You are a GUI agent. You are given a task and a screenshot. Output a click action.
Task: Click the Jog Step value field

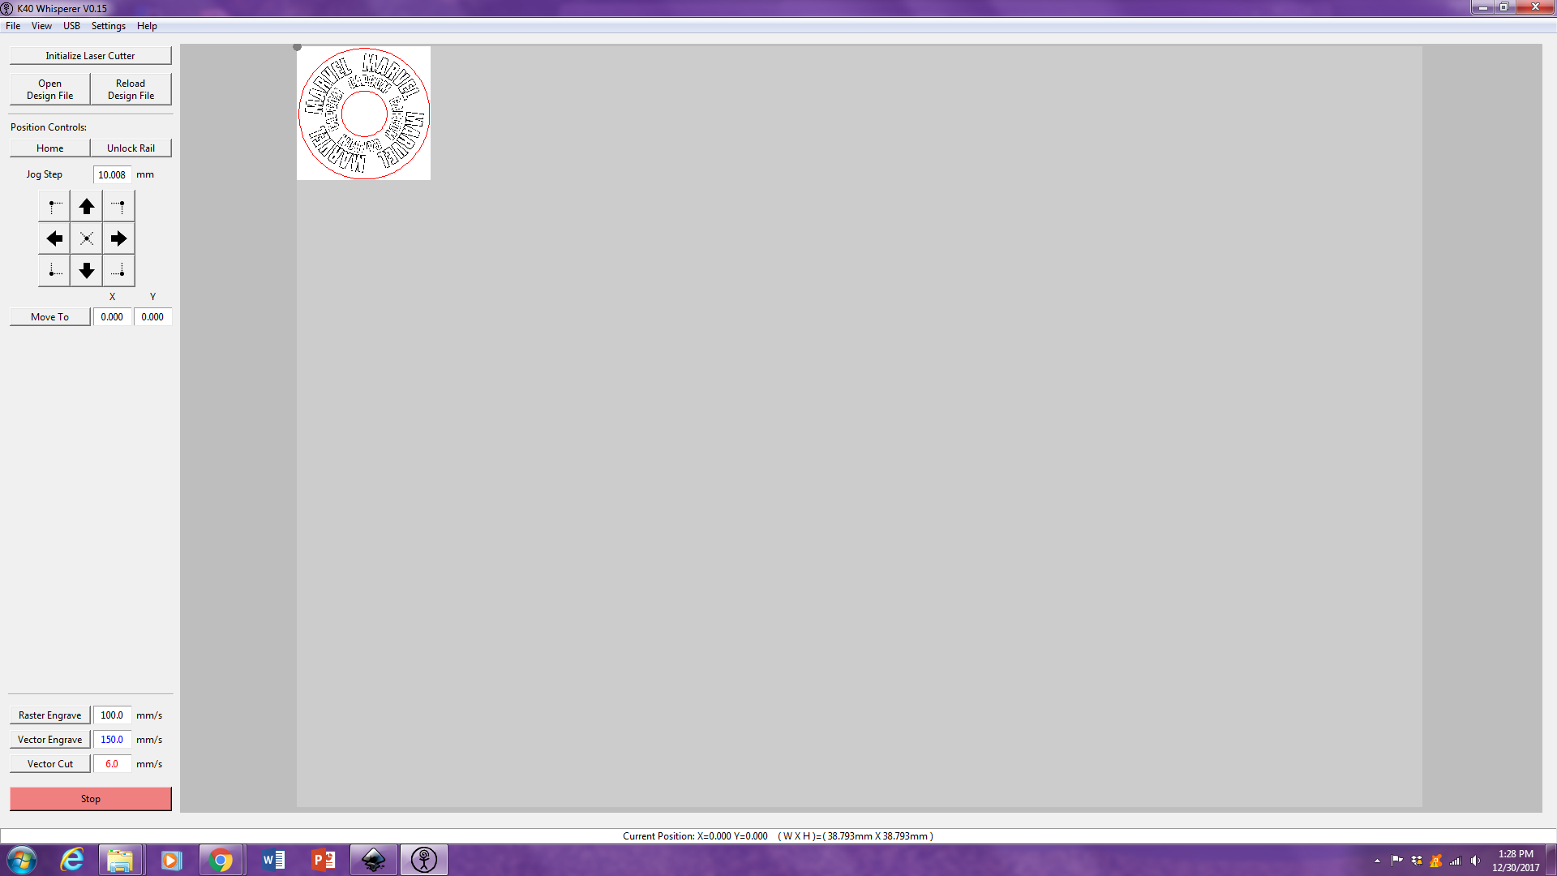112,174
